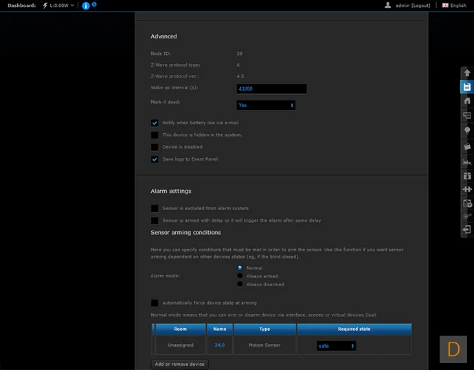474x370 pixels.
Task: Check This device is hidden in system
Action: pyautogui.click(x=155, y=135)
